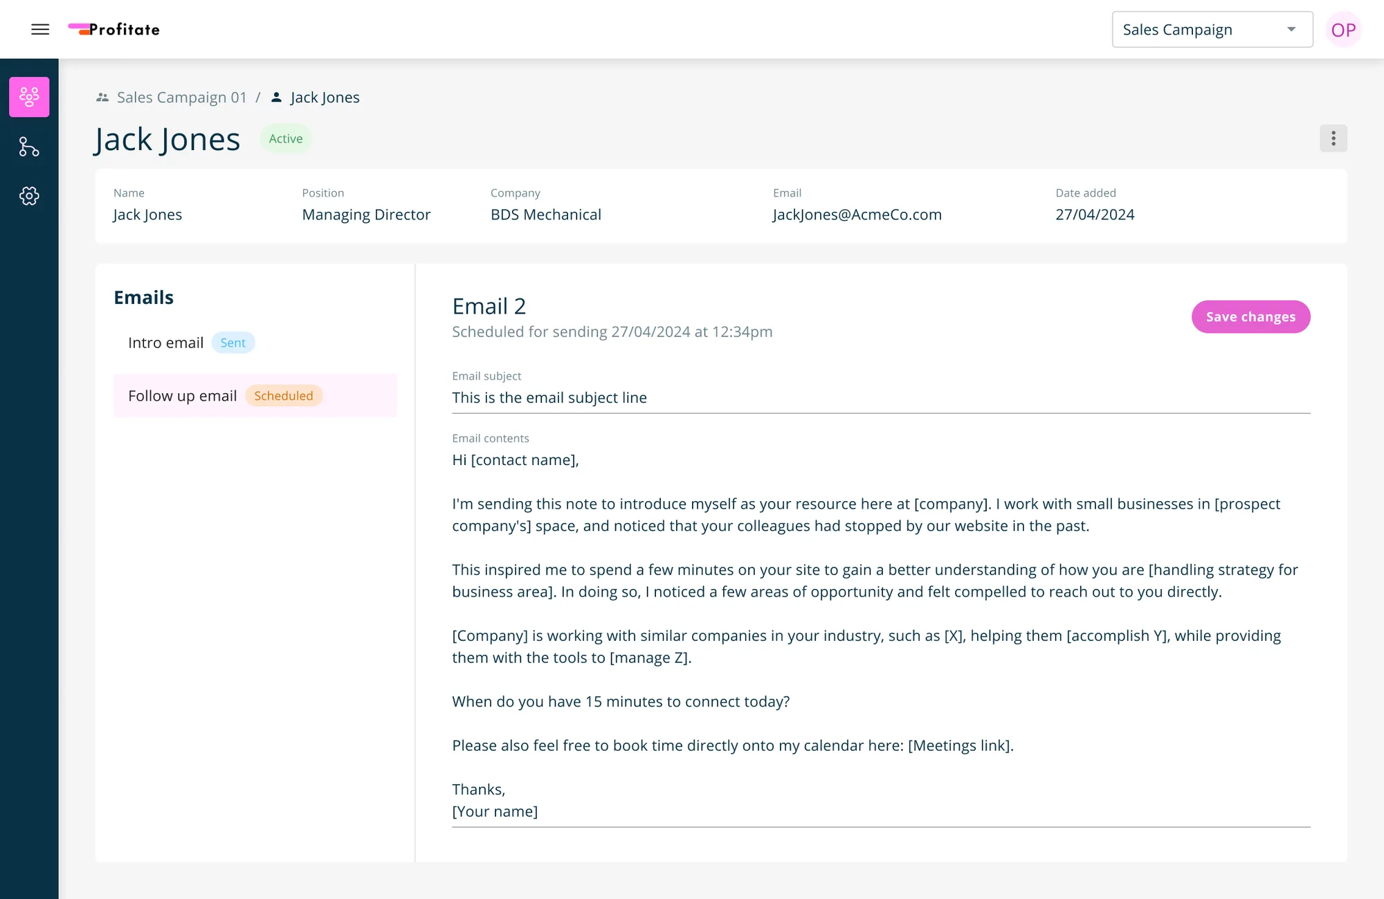Go to Sales Campaign 01 breadcrumb
Viewport: 1384px width, 899px height.
pos(181,98)
